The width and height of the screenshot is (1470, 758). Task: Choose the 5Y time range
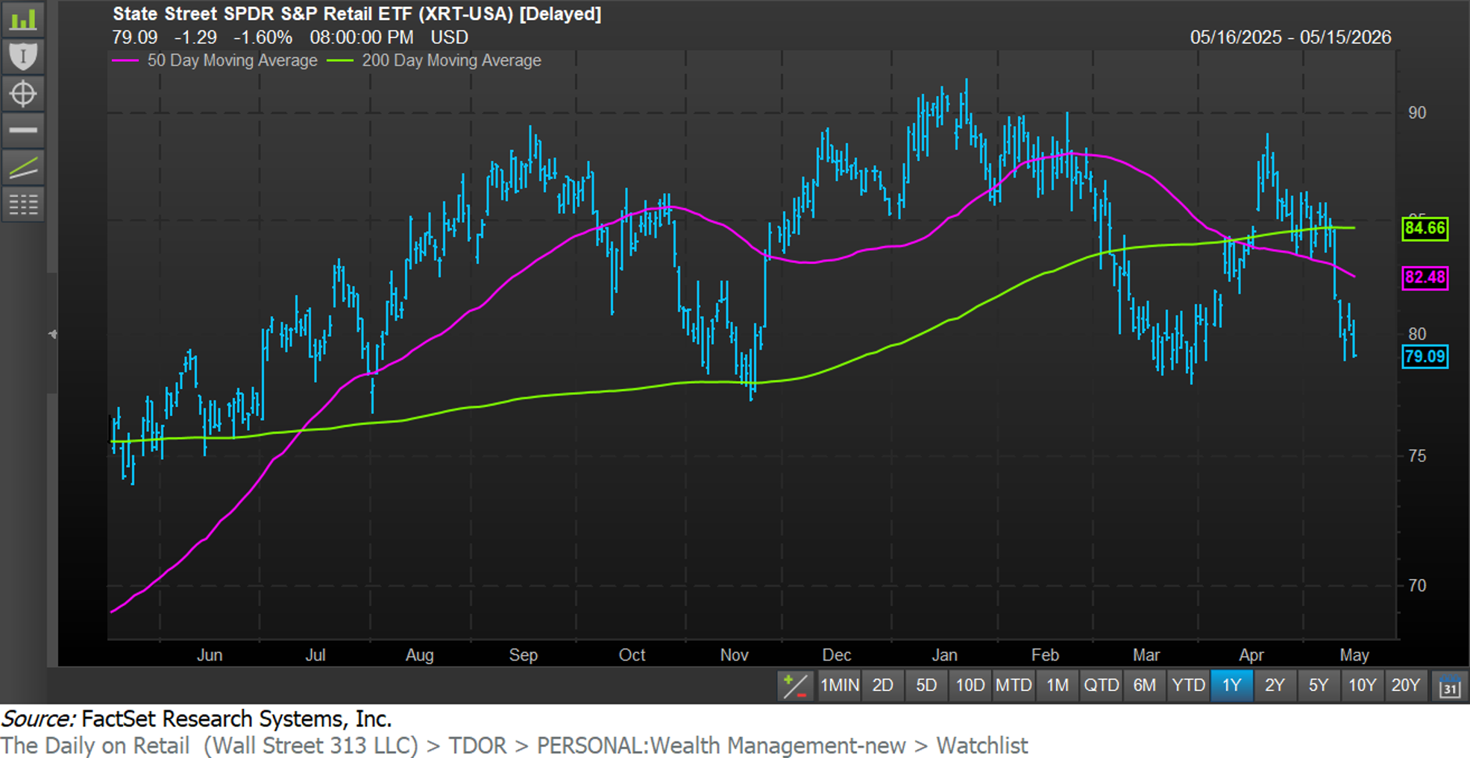click(x=1319, y=685)
